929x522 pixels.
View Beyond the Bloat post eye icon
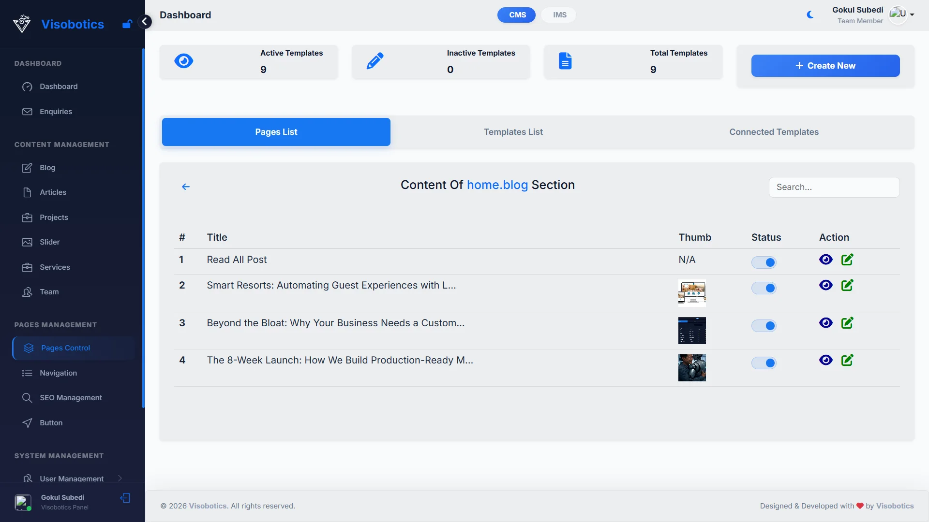825,323
